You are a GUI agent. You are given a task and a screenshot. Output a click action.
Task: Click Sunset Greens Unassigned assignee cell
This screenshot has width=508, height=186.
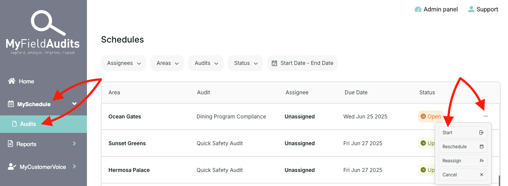coord(300,143)
